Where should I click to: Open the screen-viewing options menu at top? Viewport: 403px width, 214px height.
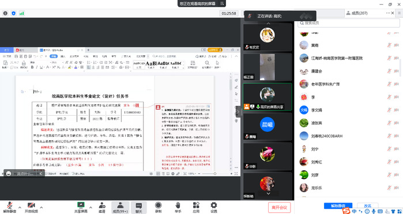222,3
